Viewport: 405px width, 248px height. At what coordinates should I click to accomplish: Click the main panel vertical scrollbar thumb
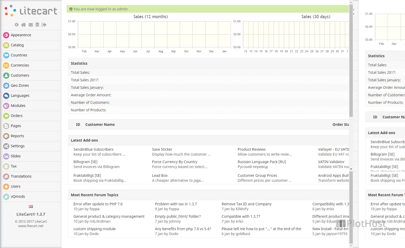tap(351, 61)
